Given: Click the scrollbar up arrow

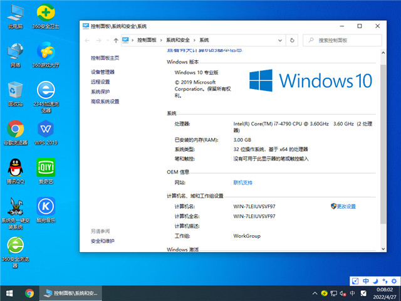Looking at the screenshot, I should [383, 53].
